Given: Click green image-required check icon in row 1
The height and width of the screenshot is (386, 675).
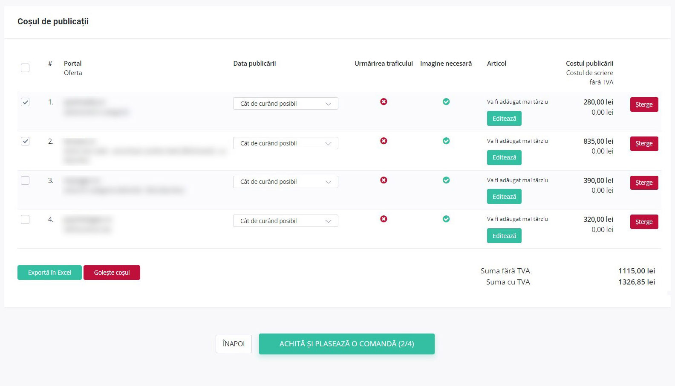Looking at the screenshot, I should (x=446, y=102).
